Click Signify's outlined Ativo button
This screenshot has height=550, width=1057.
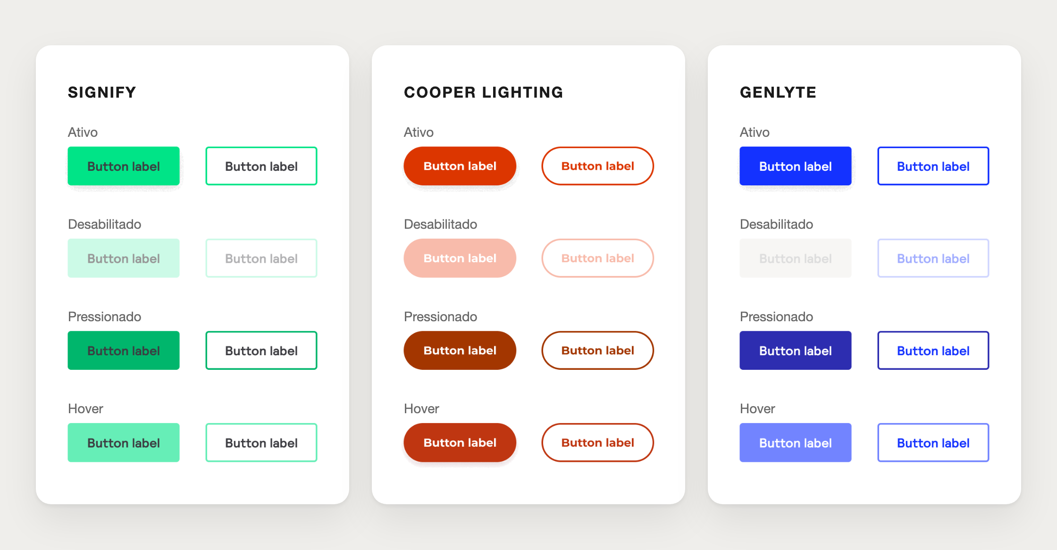pos(261,166)
